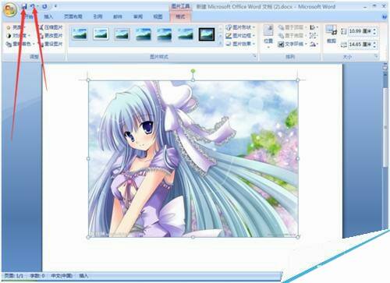Toggle the 插入 insert mode indicator
Viewport: 390px width, 283px height.
pos(83,276)
